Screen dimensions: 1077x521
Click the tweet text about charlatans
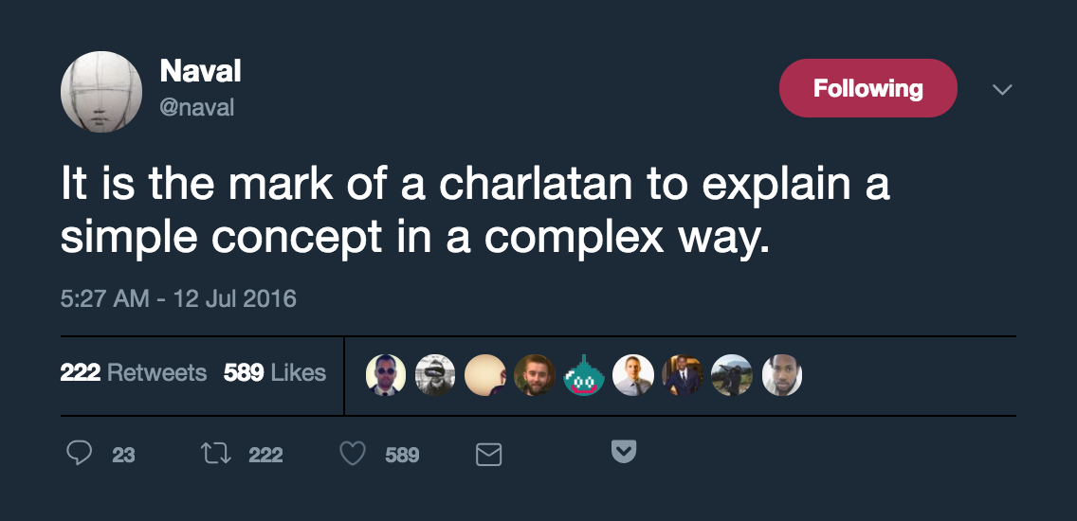tap(474, 209)
